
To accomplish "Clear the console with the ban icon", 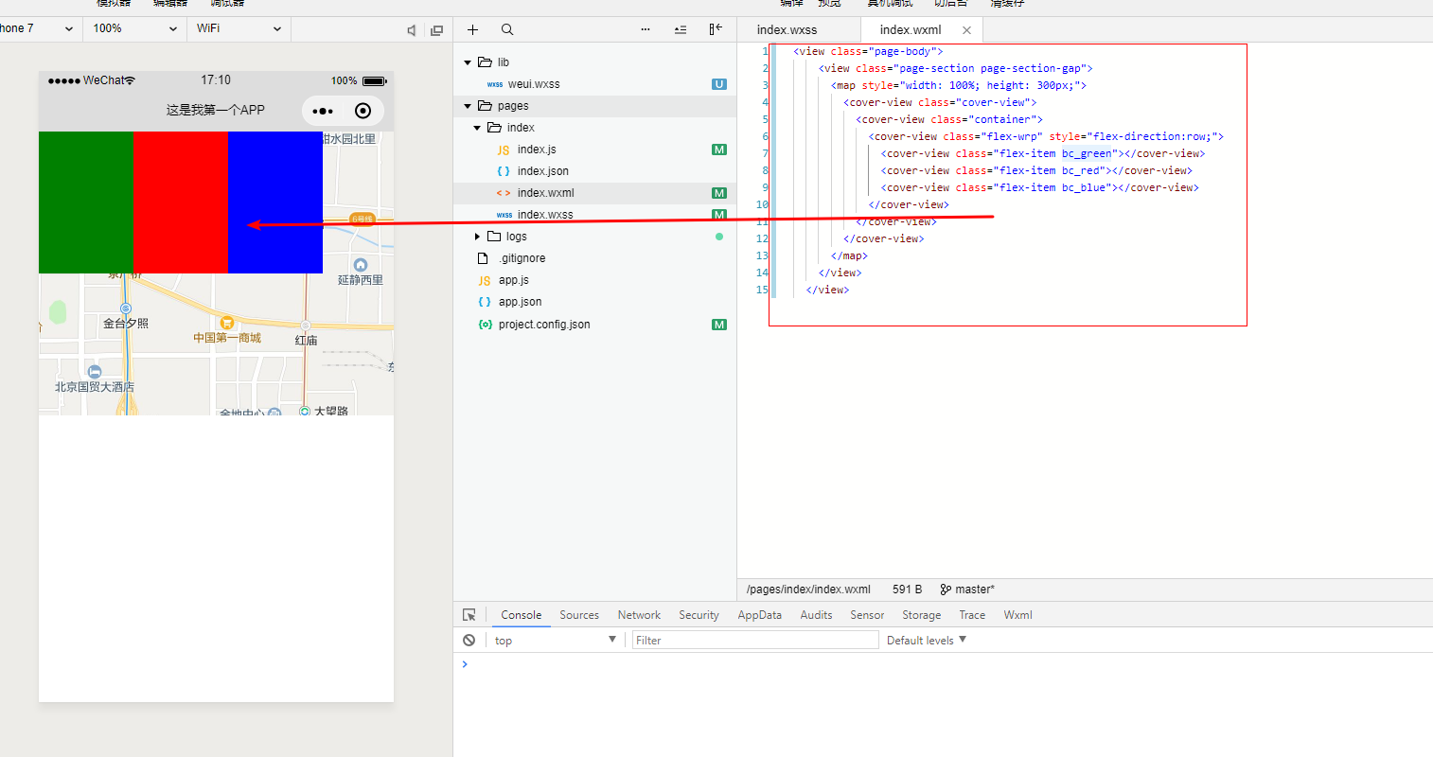I will [x=469, y=641].
